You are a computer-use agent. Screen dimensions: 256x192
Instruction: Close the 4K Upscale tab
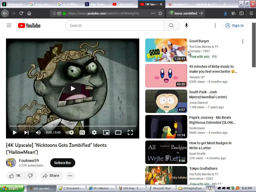pyautogui.click(x=161, y=4)
